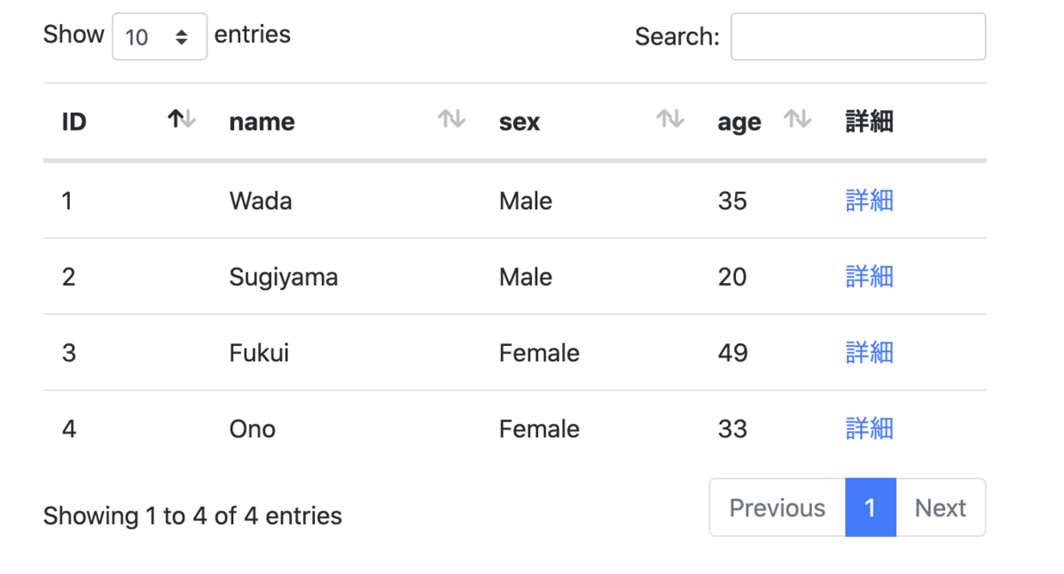This screenshot has width=1064, height=574.
Task: Open the 詳細 link for Sugiyama
Action: click(x=869, y=278)
